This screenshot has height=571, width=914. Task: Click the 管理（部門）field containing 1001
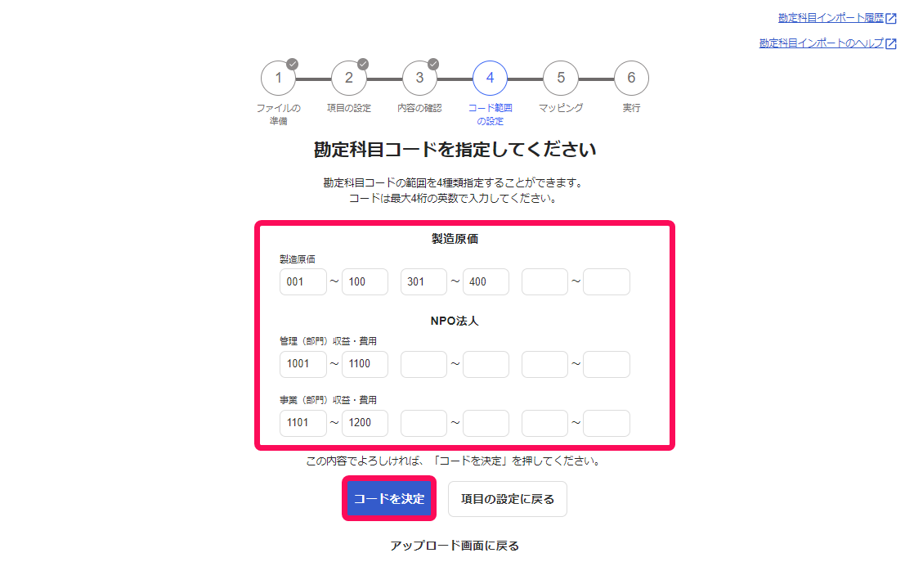click(x=303, y=364)
